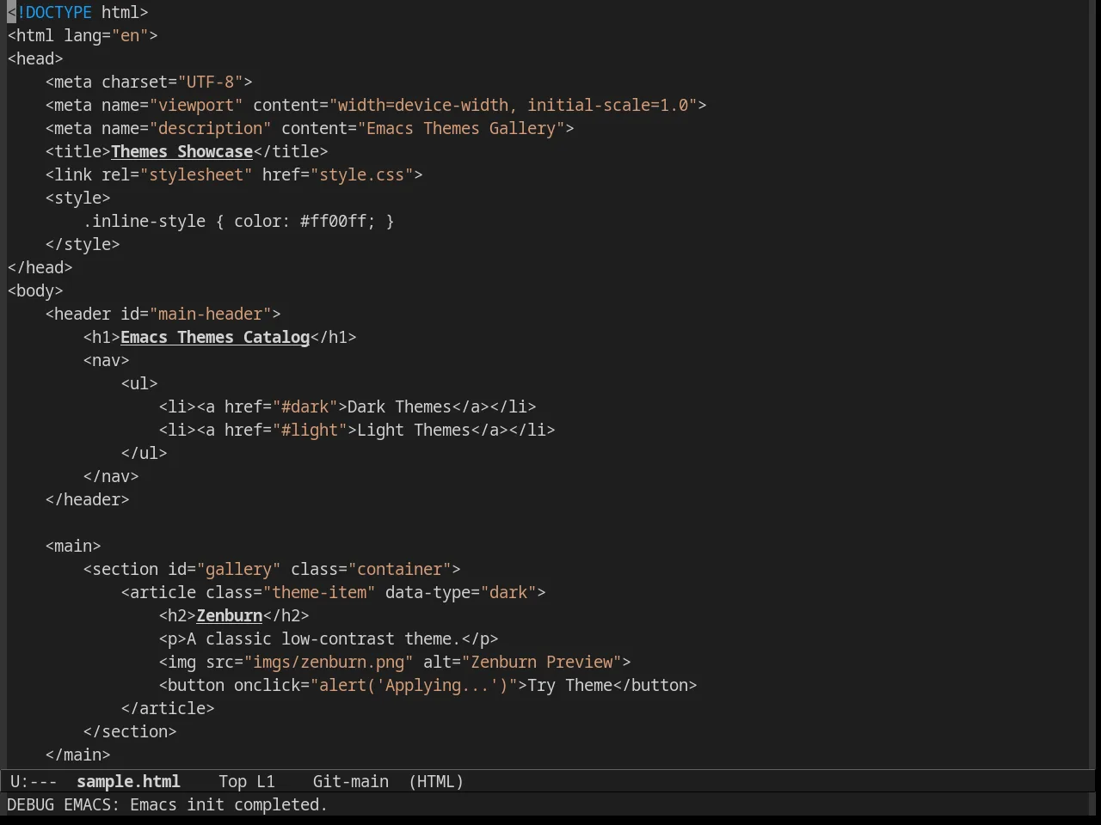
Task: Click the "DEBUG EMACS: Emacs init completed." echo message
Action: [167, 804]
